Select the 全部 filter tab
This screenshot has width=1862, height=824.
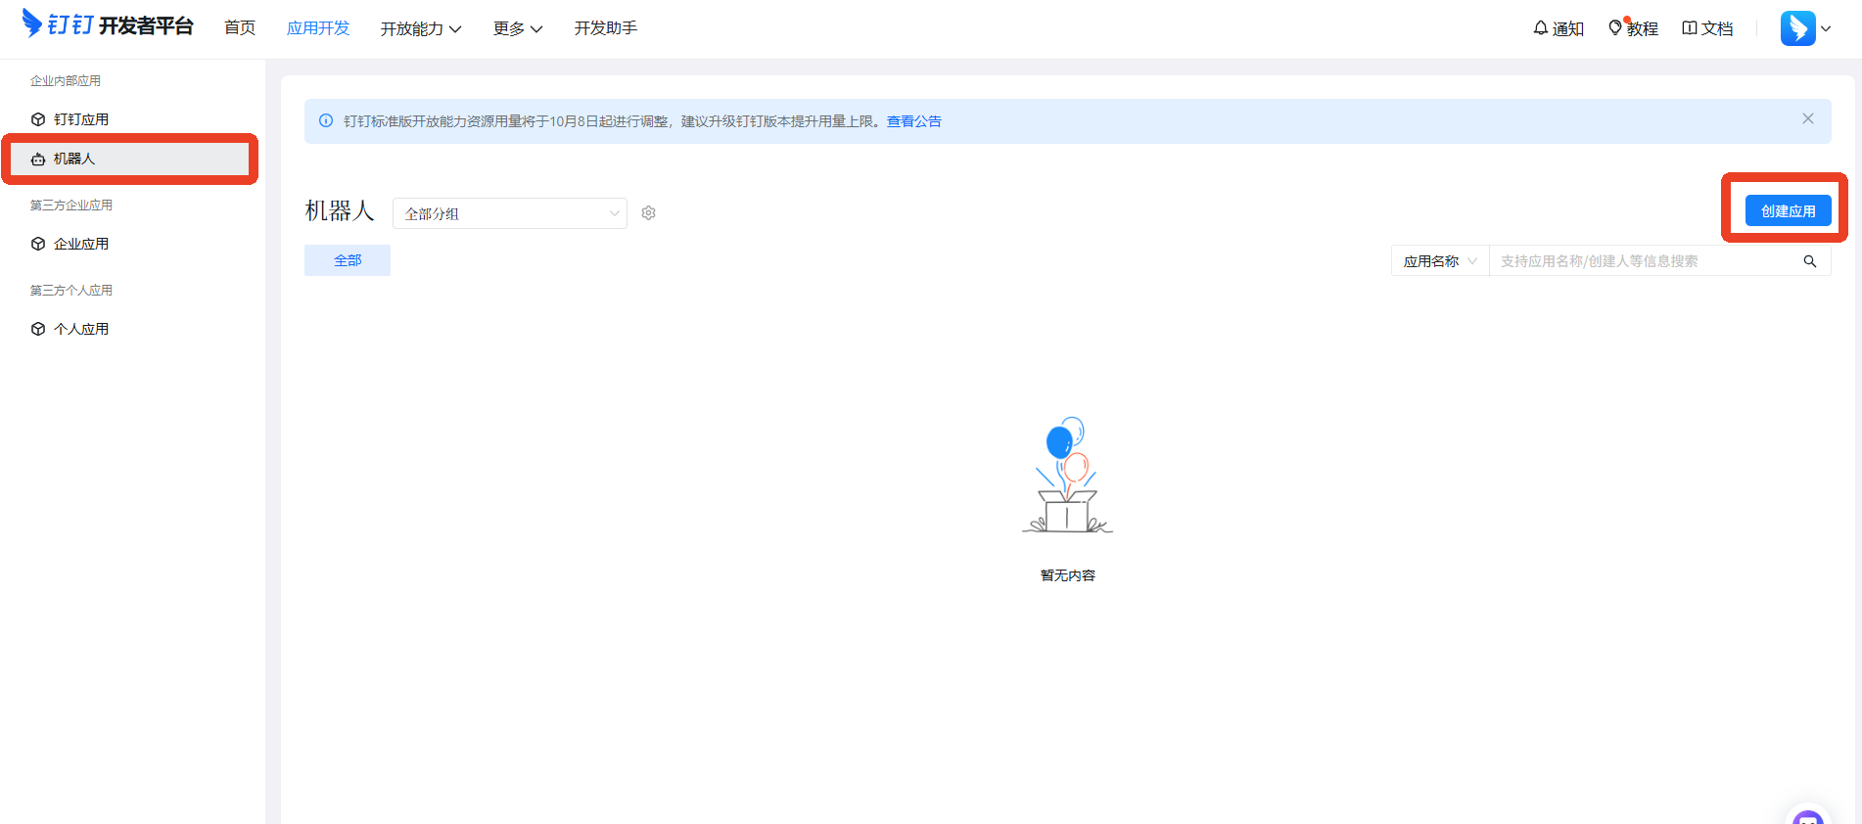tap(348, 260)
